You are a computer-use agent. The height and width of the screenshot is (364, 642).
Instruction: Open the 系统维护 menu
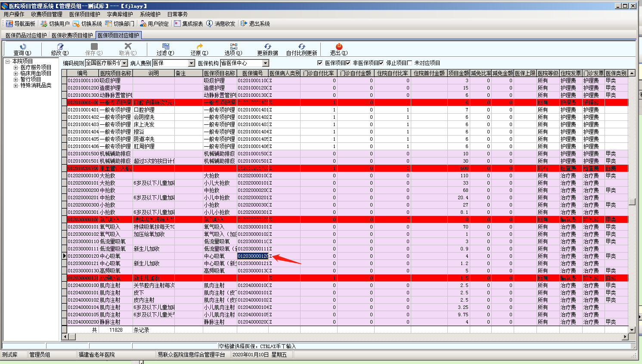point(150,14)
